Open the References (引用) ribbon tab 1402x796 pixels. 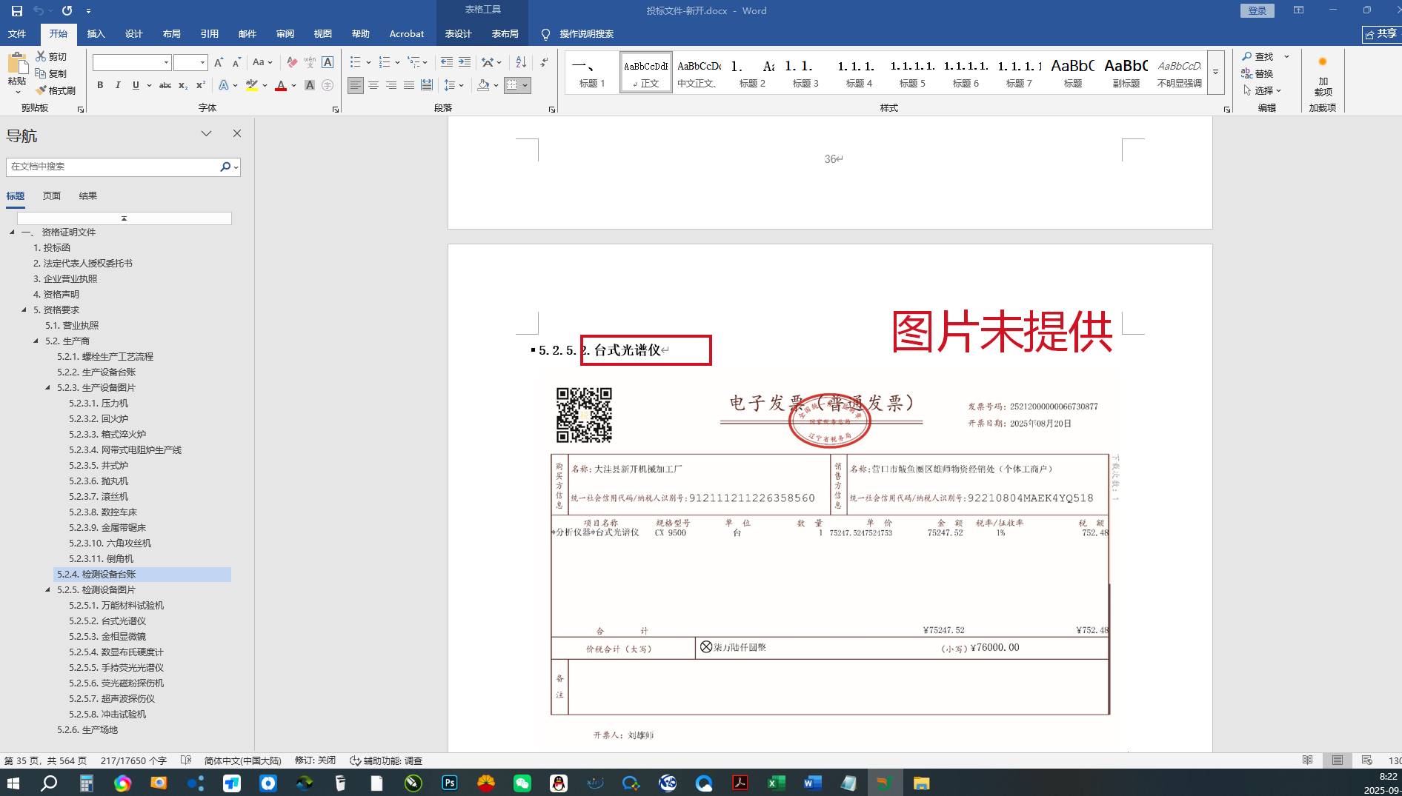(209, 34)
